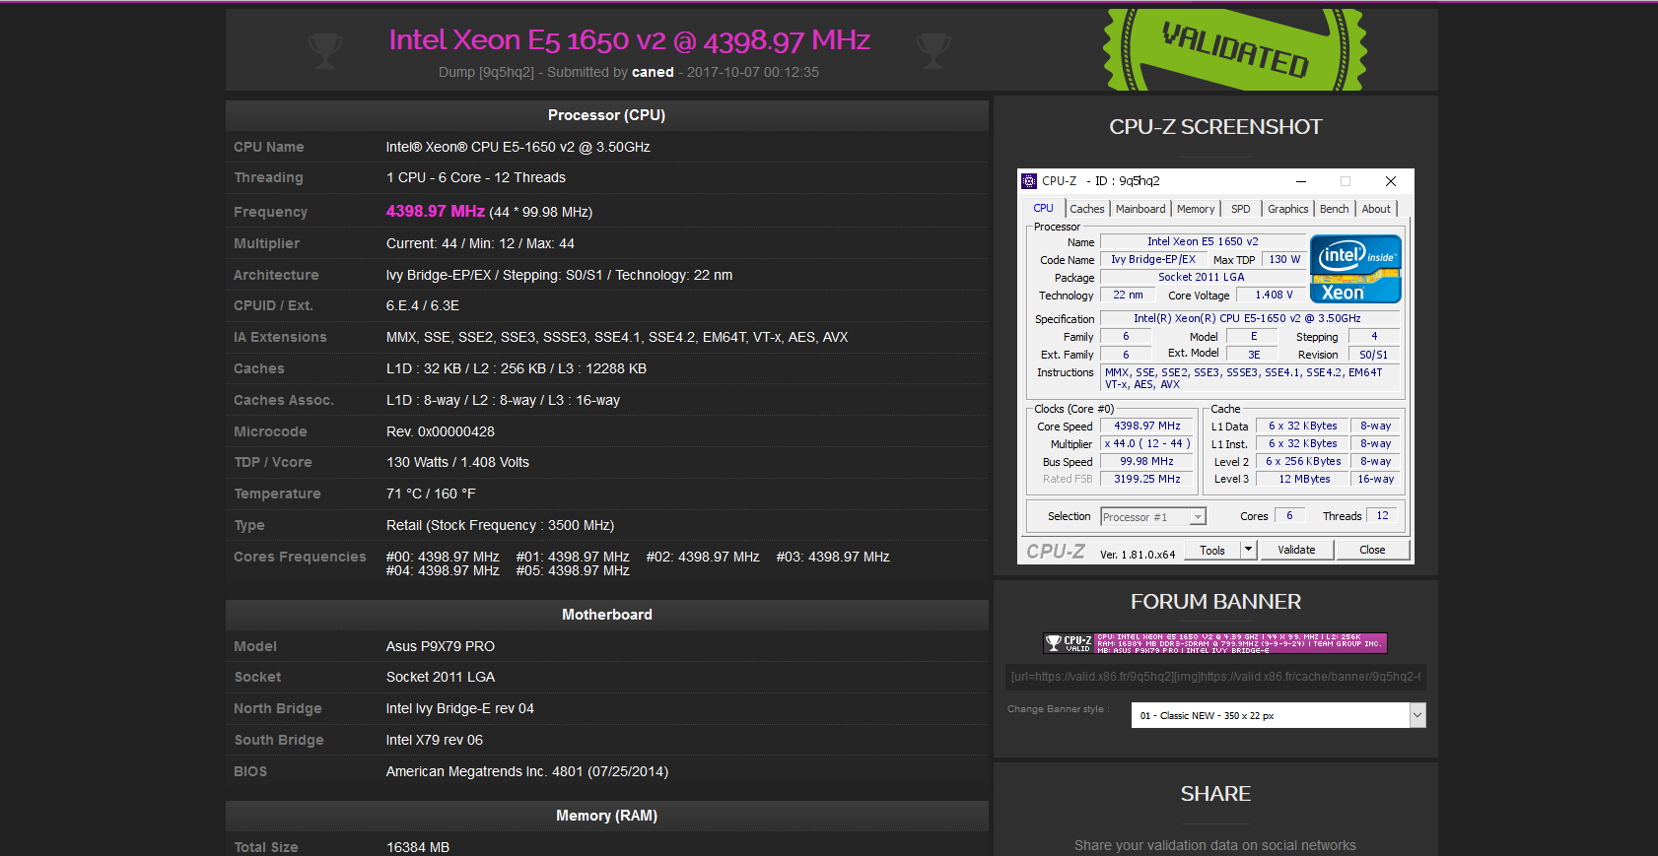The image size is (1658, 856).
Task: Open the Bench tab
Action: pos(1335,209)
